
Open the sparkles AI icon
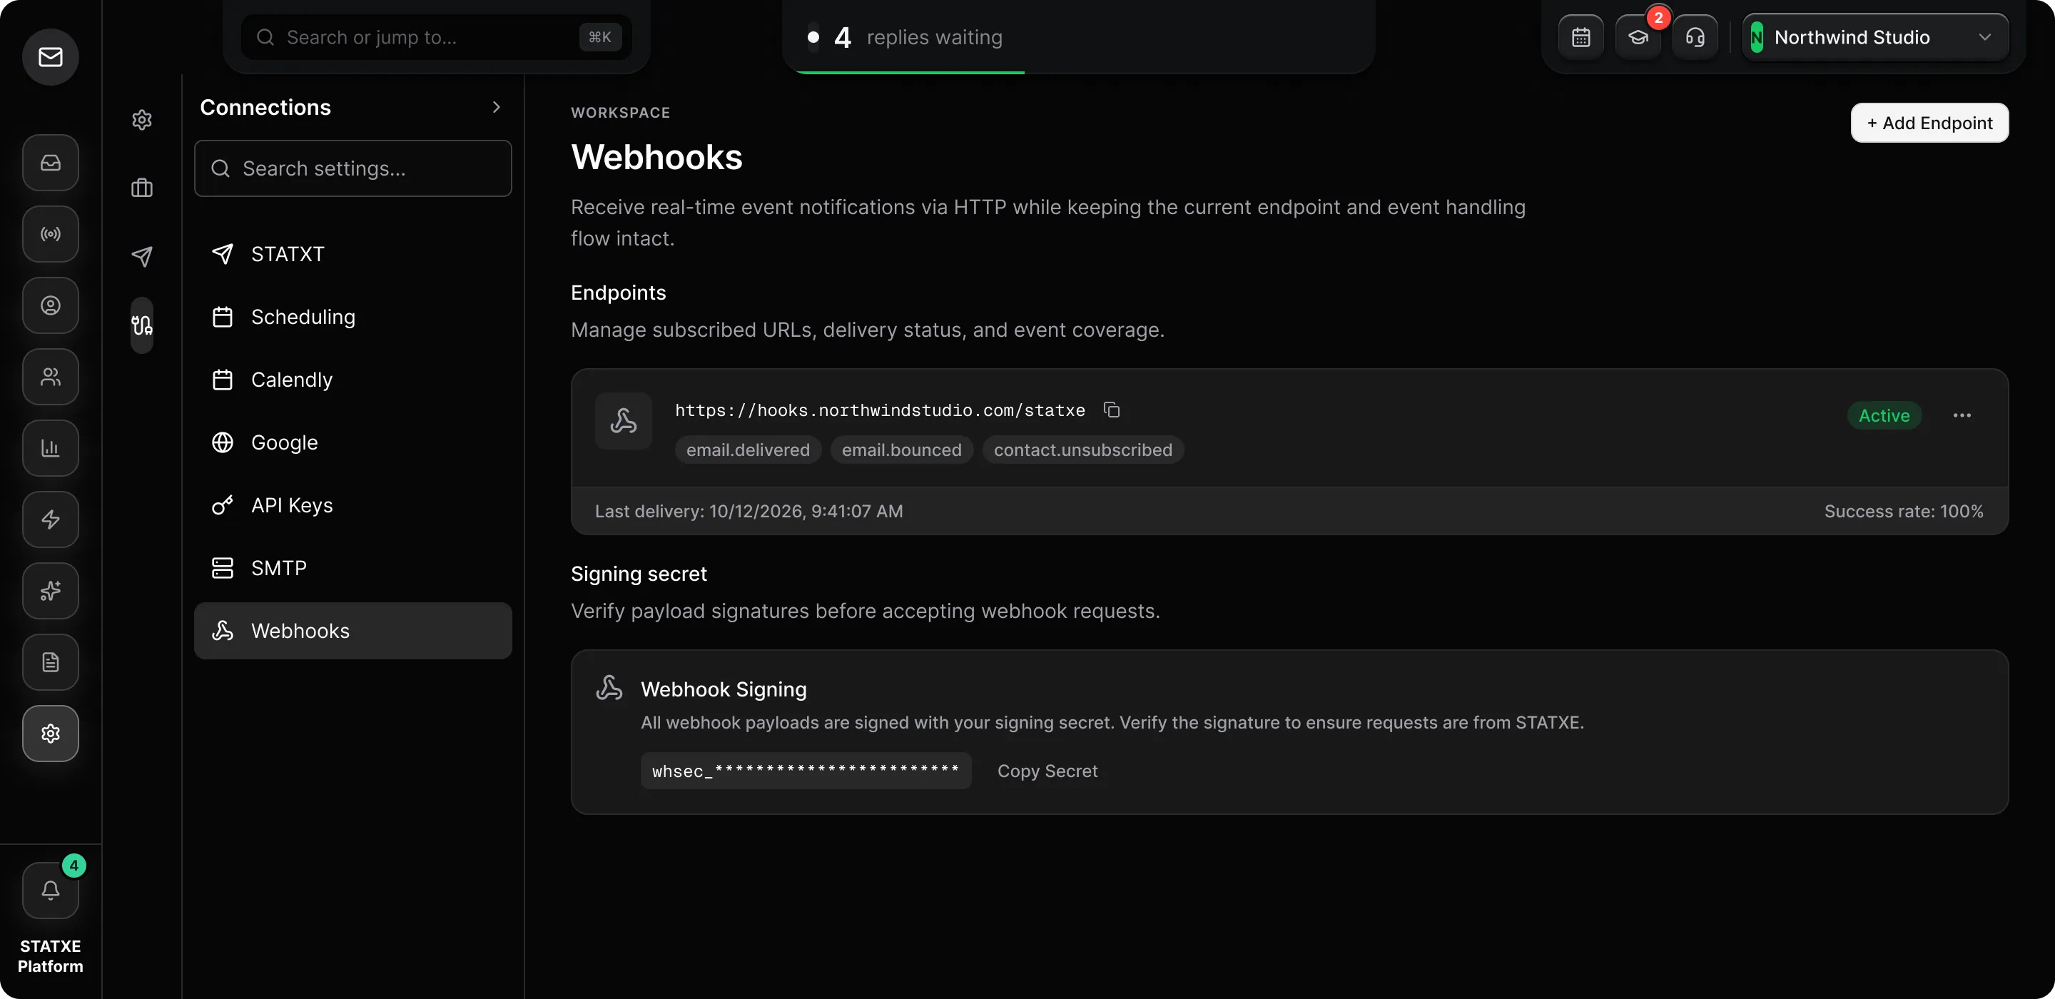[x=50, y=592]
